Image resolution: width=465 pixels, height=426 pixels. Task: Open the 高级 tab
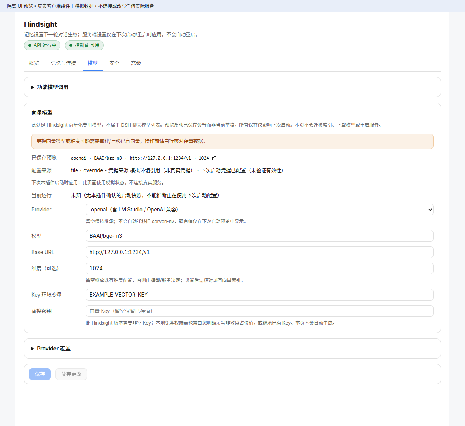[136, 63]
